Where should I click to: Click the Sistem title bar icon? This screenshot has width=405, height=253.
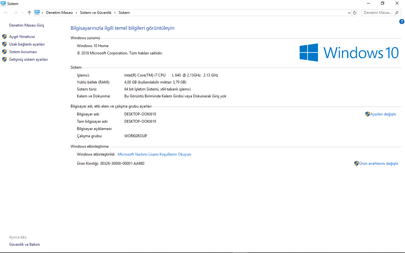pos(3,3)
